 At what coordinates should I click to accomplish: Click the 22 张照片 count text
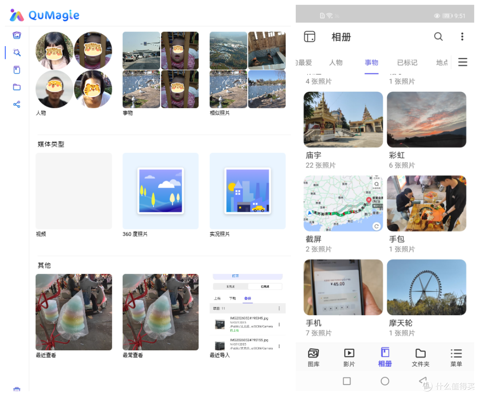[321, 165]
